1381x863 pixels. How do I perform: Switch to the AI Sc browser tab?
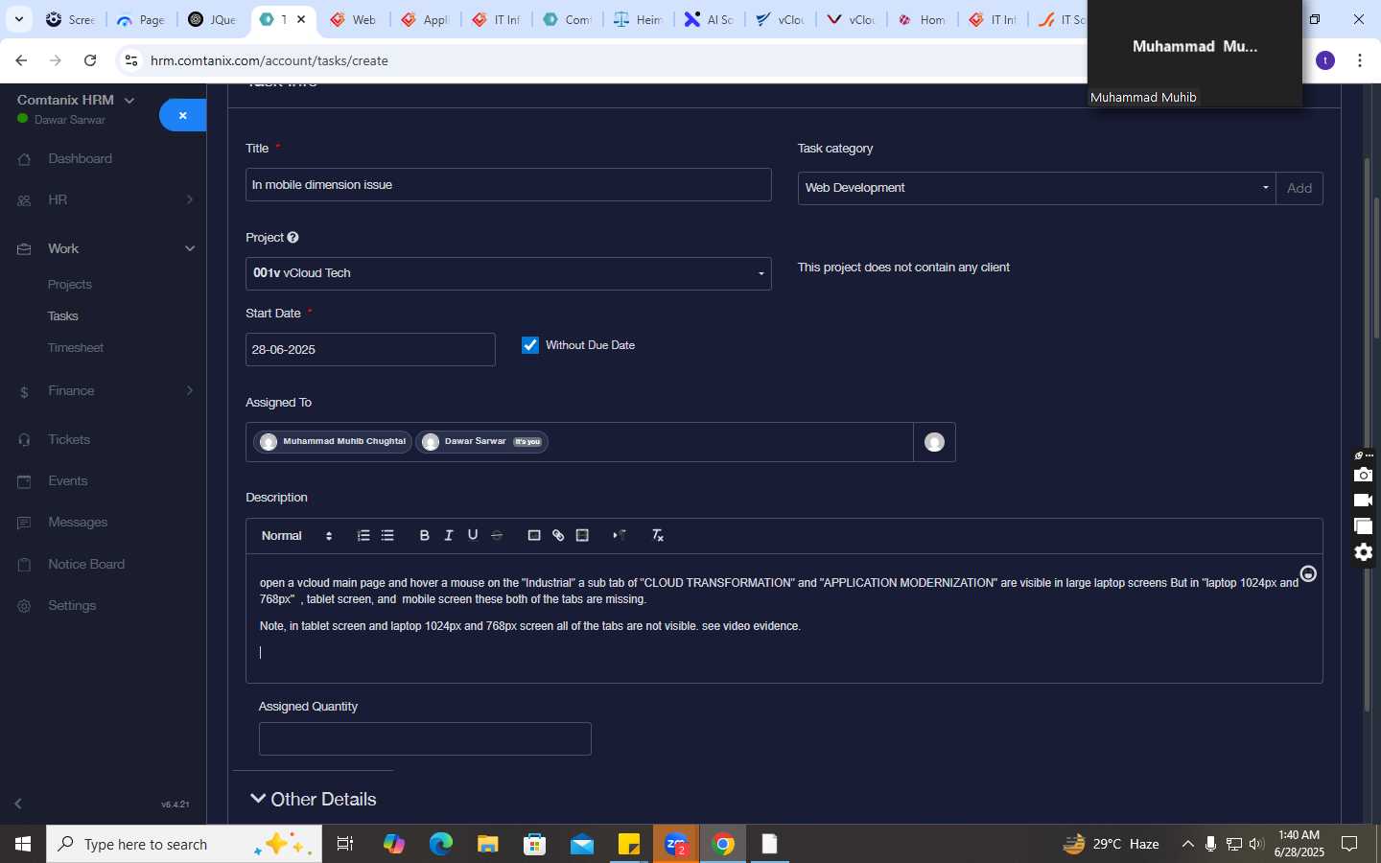tap(709, 19)
